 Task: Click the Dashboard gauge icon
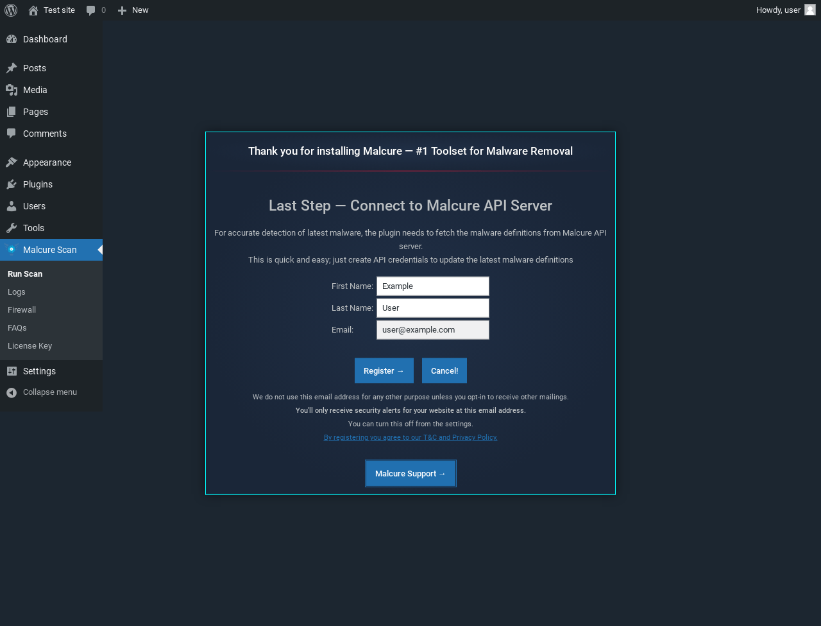tap(12, 39)
